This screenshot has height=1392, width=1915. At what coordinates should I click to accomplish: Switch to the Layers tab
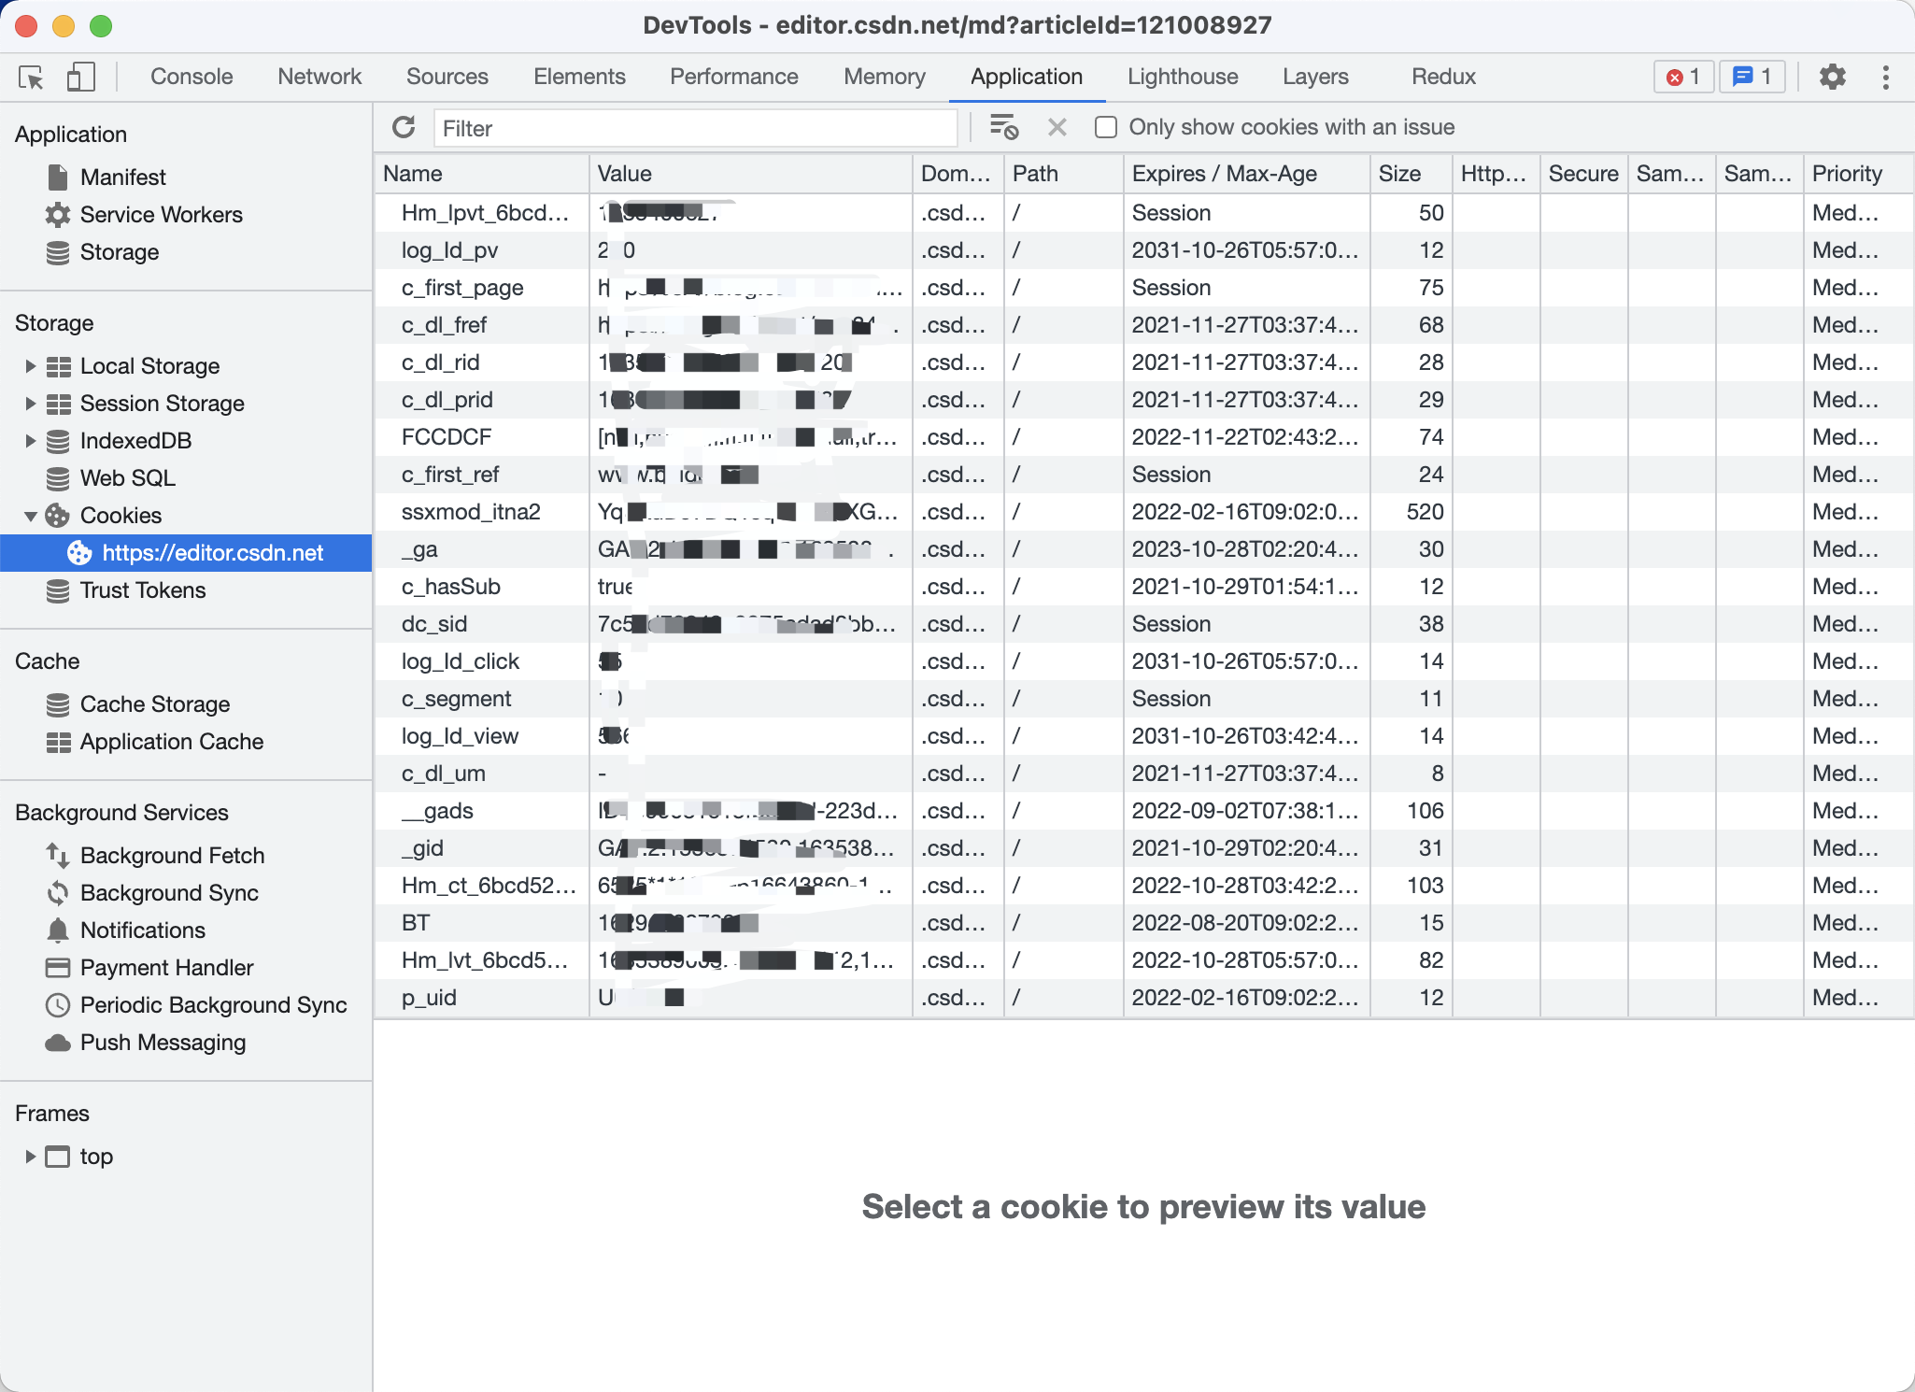1315,77
